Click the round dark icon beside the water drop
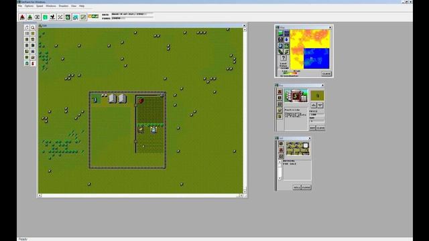This screenshot has height=241, width=429. 280,39
